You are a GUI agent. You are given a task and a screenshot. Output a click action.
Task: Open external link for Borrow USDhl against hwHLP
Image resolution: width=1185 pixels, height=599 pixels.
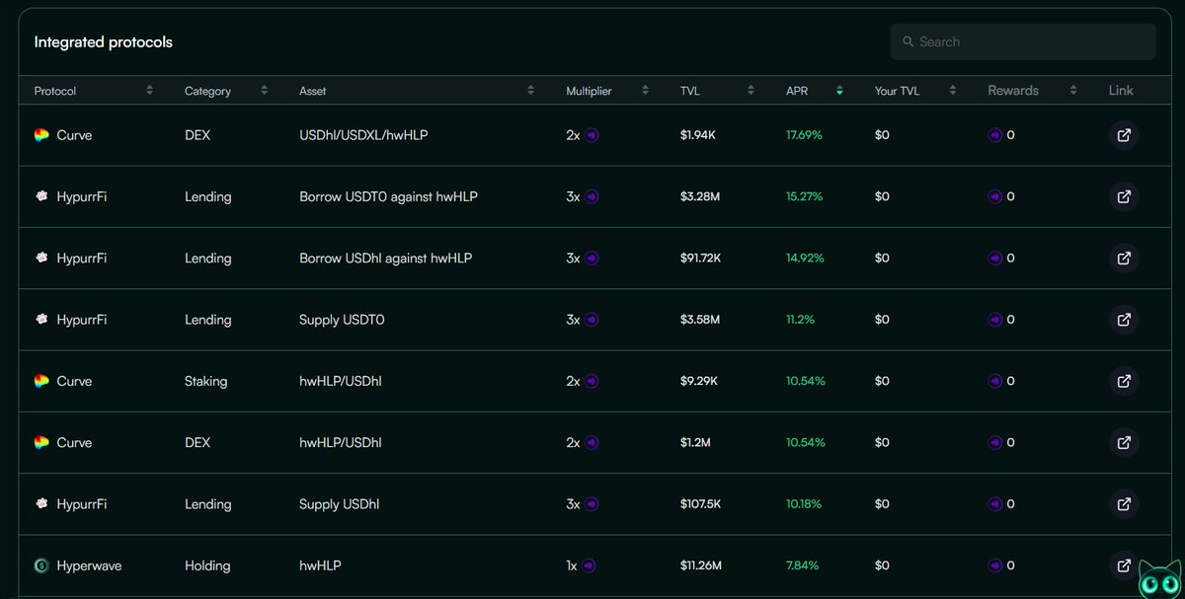click(x=1124, y=258)
